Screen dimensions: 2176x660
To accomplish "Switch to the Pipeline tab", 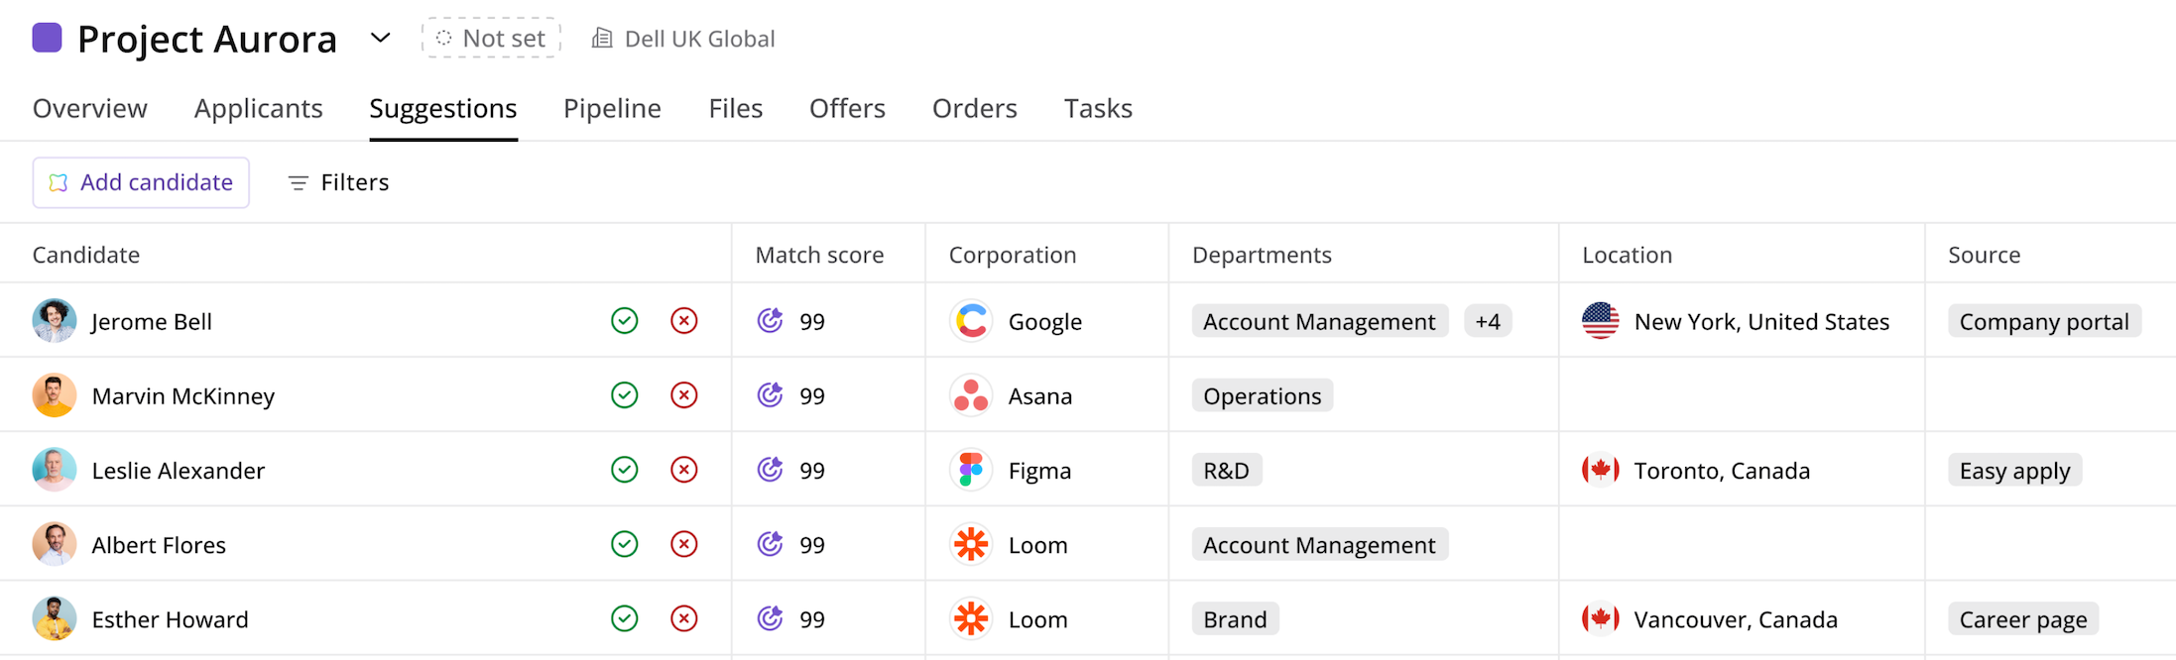I will pos(612,108).
